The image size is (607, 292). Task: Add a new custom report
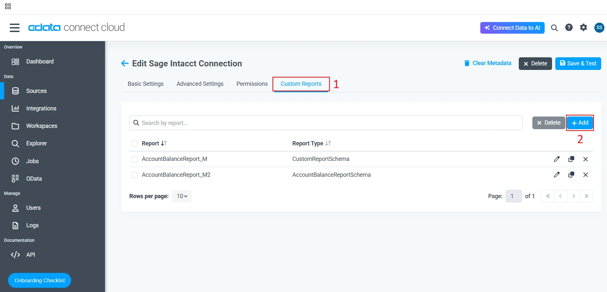click(x=580, y=123)
